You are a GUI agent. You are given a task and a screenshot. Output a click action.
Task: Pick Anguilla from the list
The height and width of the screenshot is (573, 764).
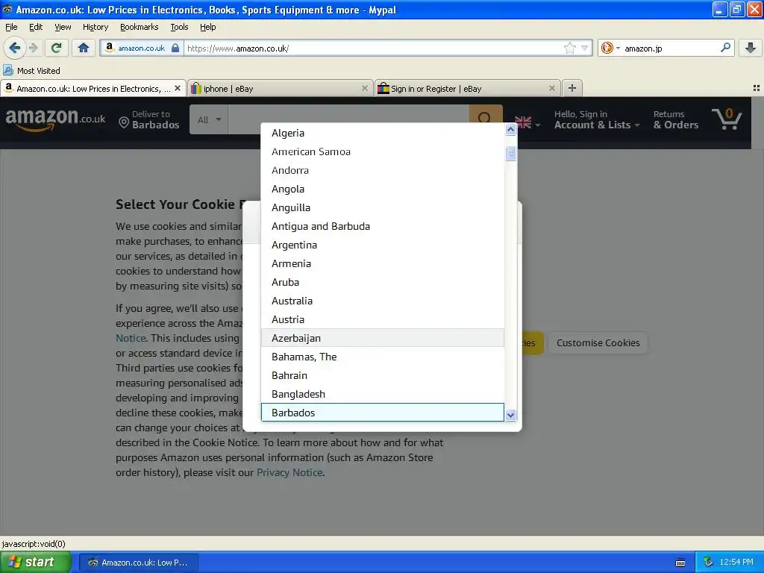coord(383,207)
